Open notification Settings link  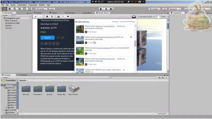pos(115,21)
